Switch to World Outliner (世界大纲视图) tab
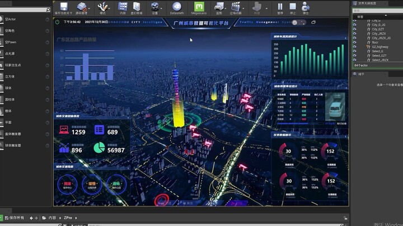The image size is (403, 226). pos(367,3)
